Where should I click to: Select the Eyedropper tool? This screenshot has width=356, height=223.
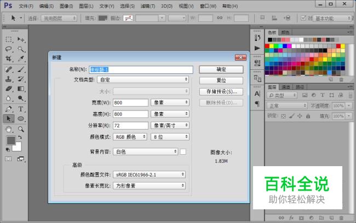click(21, 58)
